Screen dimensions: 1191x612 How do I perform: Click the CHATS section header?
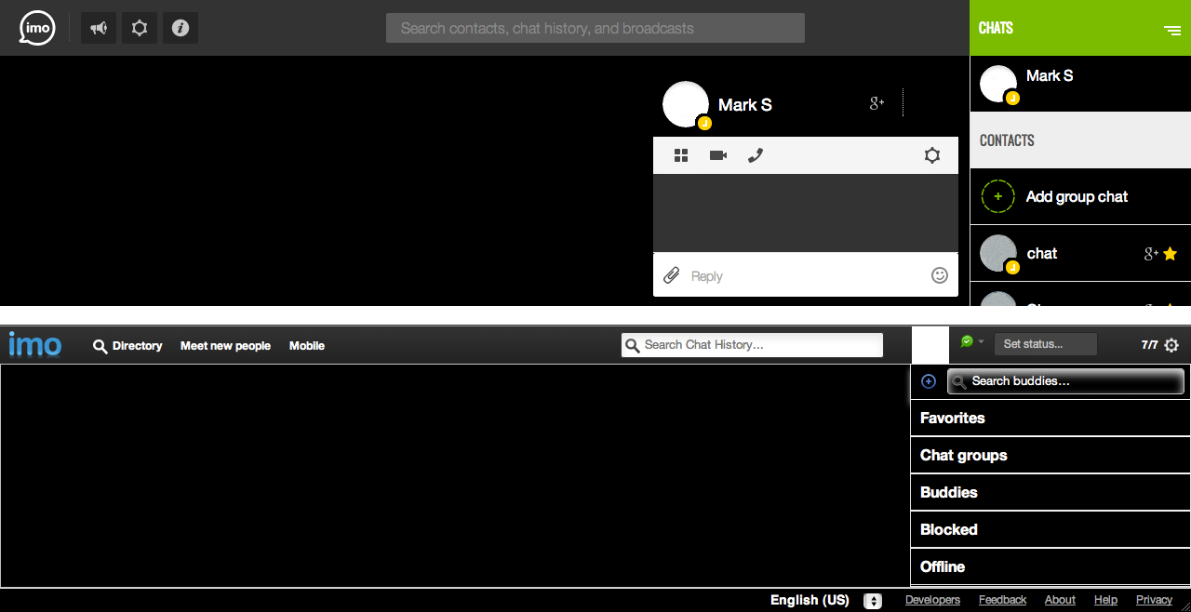(1080, 28)
